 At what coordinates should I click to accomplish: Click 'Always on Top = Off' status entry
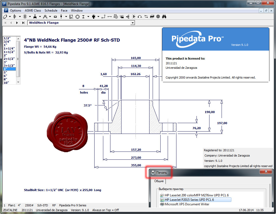pos(105,210)
